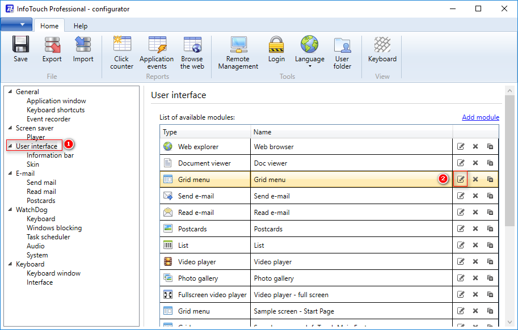Image resolution: width=518 pixels, height=330 pixels.
Task: Delete the Web explorer module
Action: (x=475, y=146)
